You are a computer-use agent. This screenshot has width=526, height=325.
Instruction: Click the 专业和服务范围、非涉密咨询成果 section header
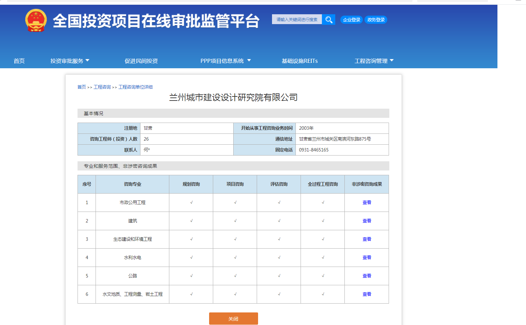(x=233, y=166)
